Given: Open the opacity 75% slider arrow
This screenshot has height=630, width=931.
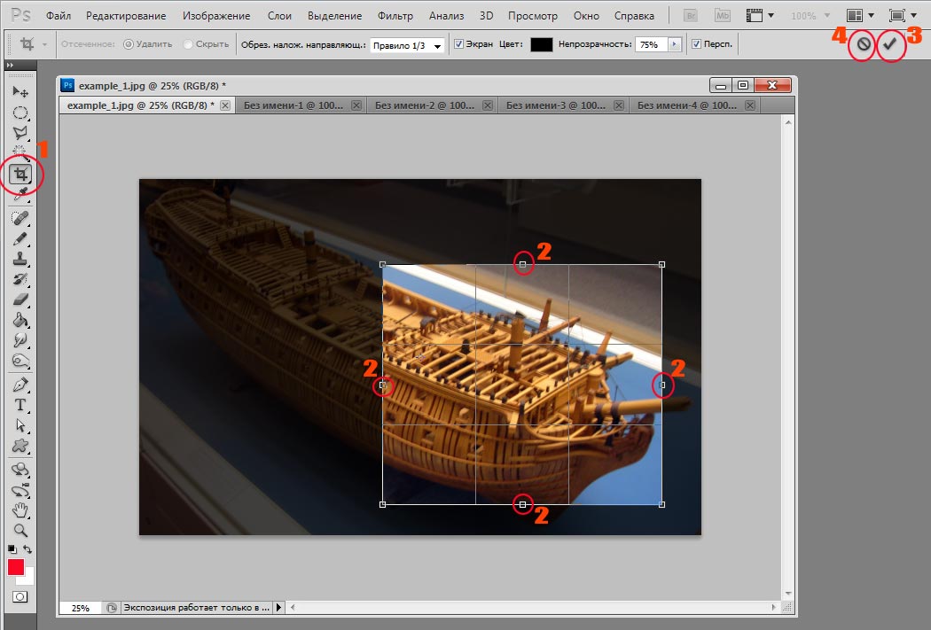Looking at the screenshot, I should (674, 44).
